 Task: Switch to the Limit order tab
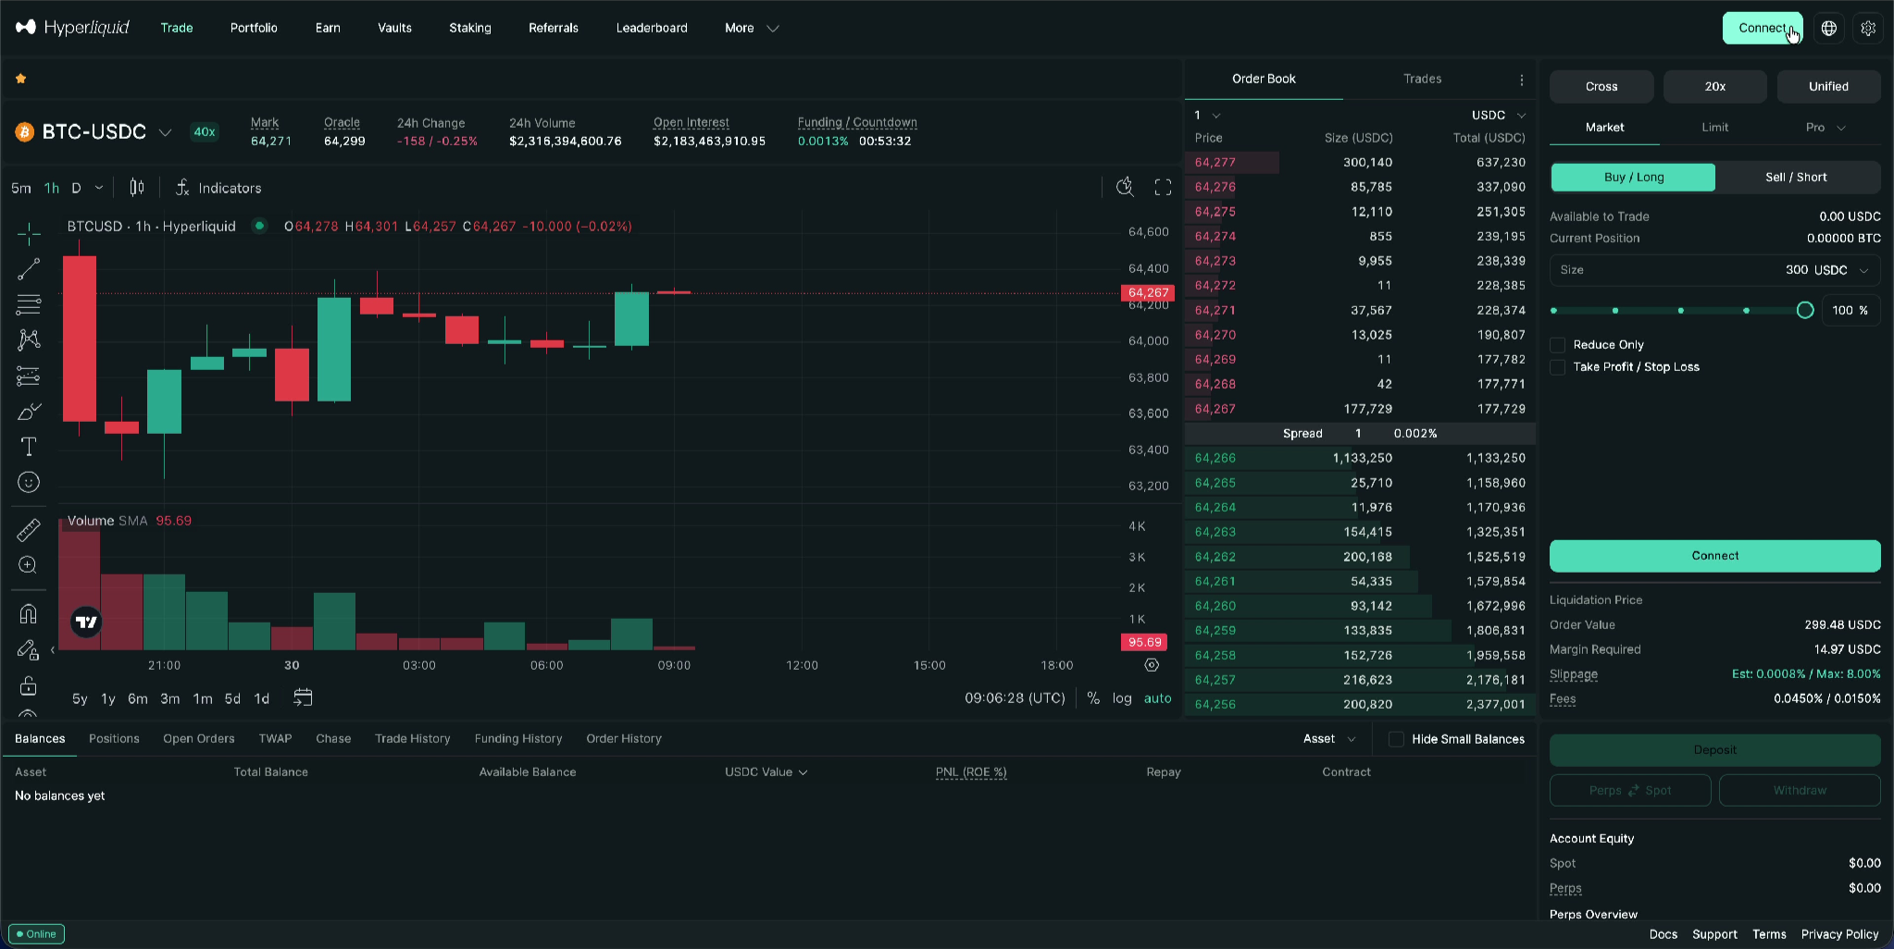[1714, 128]
